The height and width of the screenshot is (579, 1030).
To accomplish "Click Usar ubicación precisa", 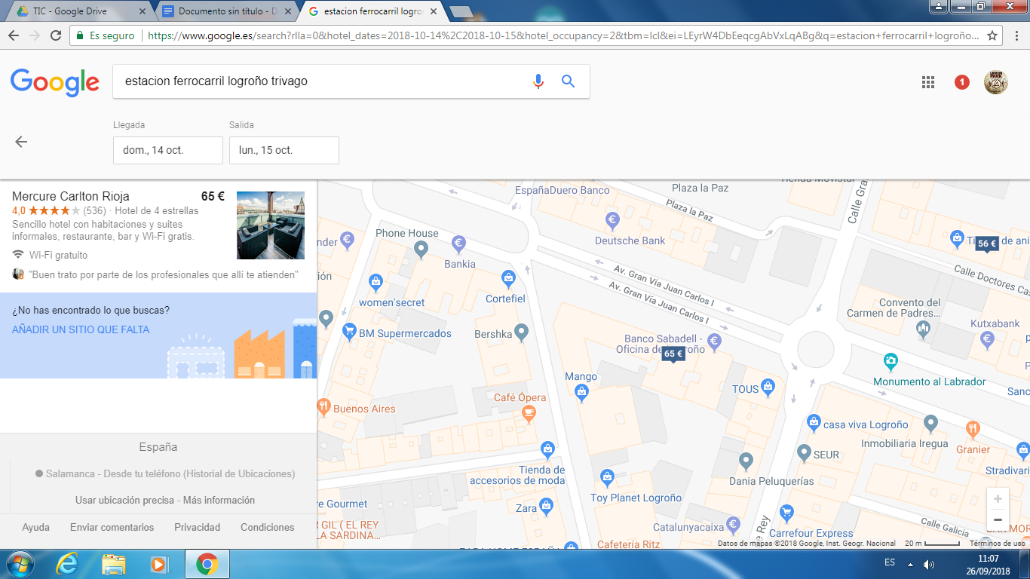I will click(124, 500).
